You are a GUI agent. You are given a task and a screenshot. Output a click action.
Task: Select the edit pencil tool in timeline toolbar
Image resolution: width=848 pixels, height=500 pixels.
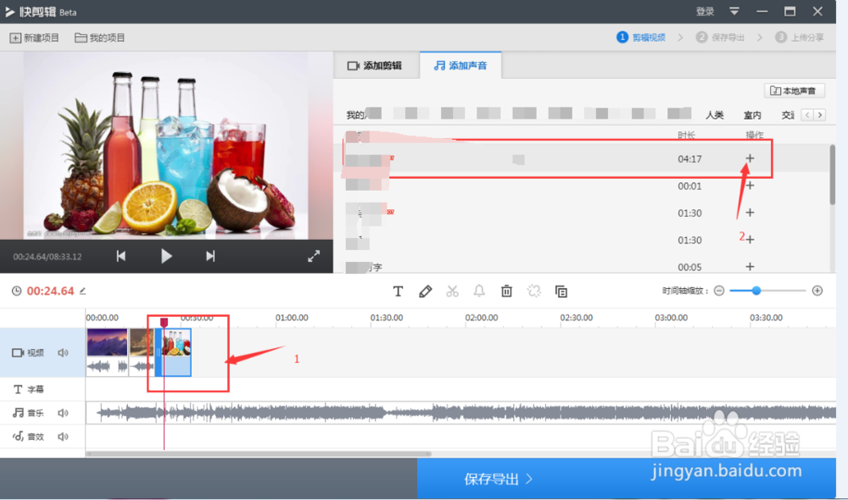pyautogui.click(x=425, y=292)
